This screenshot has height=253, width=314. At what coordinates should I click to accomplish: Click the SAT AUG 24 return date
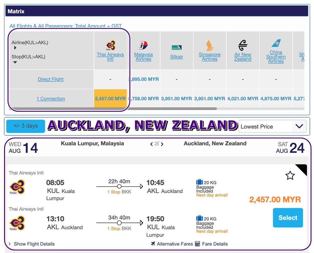click(290, 148)
